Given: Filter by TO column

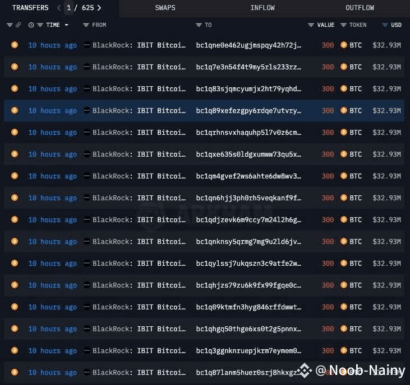Looking at the screenshot, I should [x=199, y=25].
